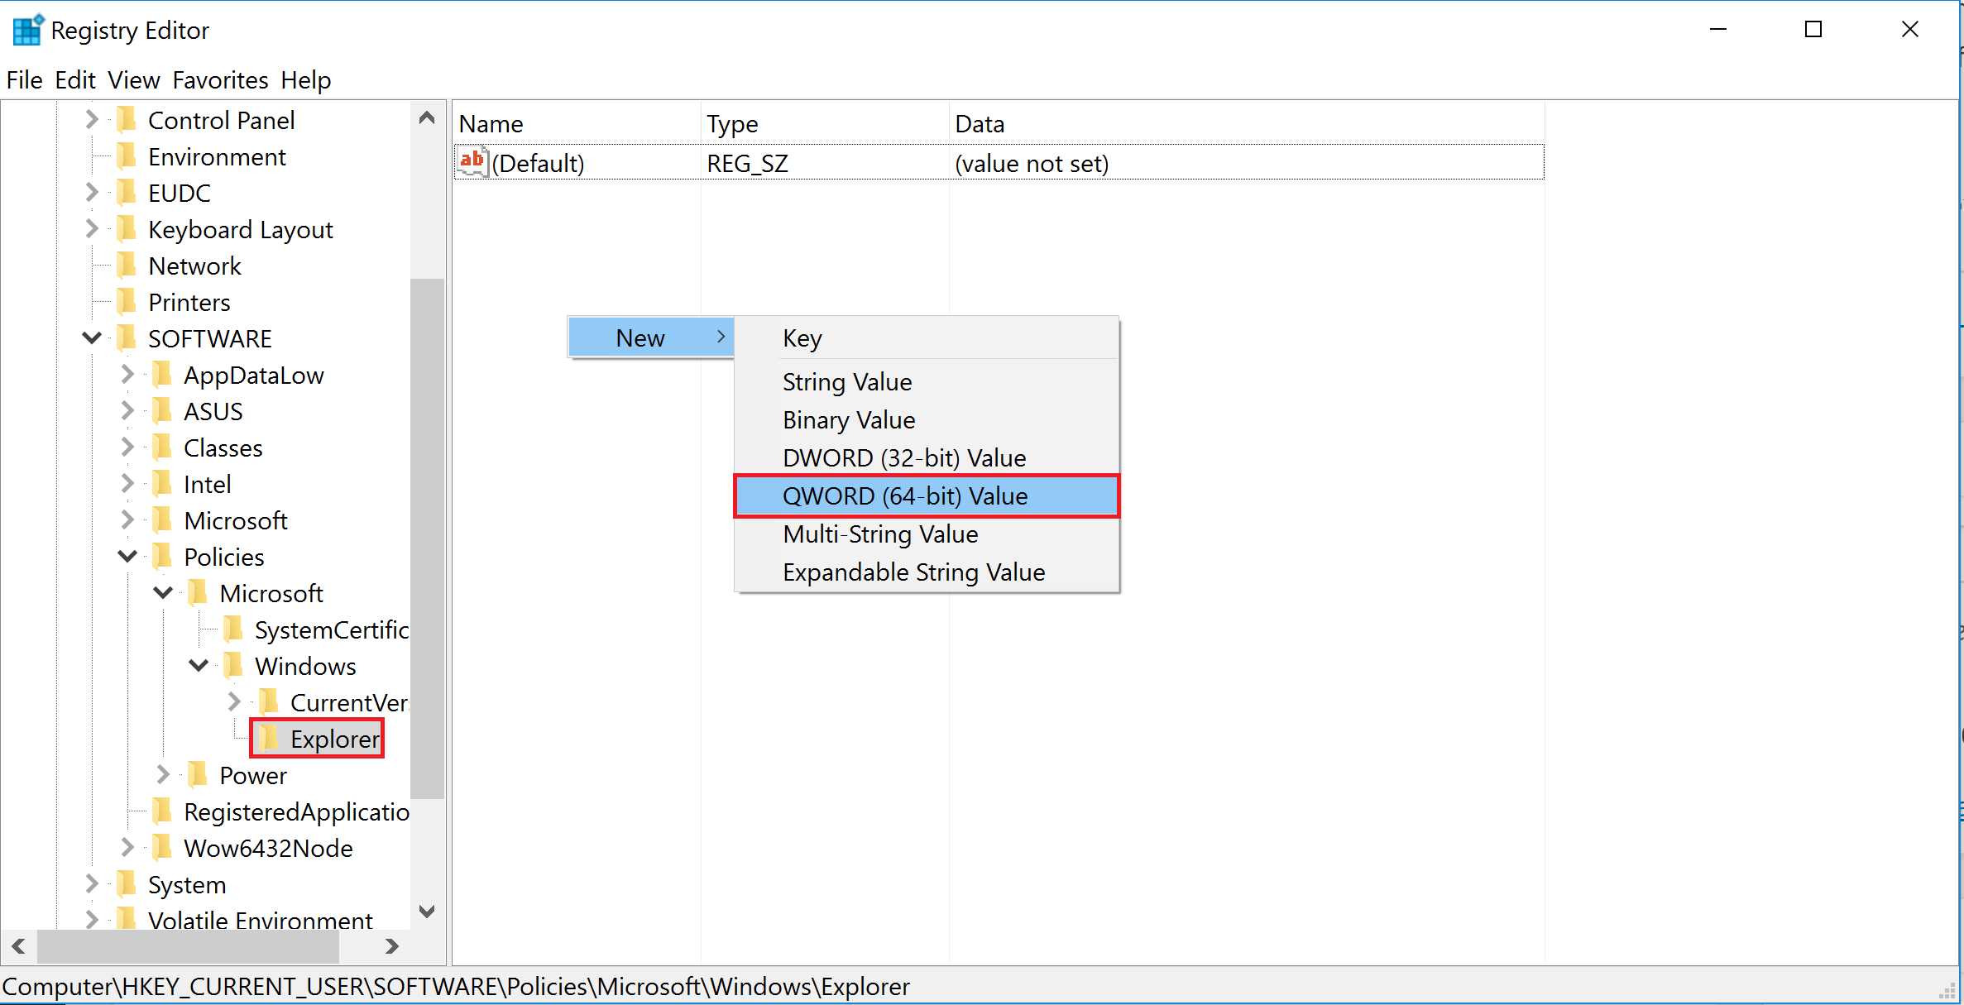Collapse the SOFTWARE tree node
This screenshot has width=1964, height=1005.
click(x=92, y=338)
